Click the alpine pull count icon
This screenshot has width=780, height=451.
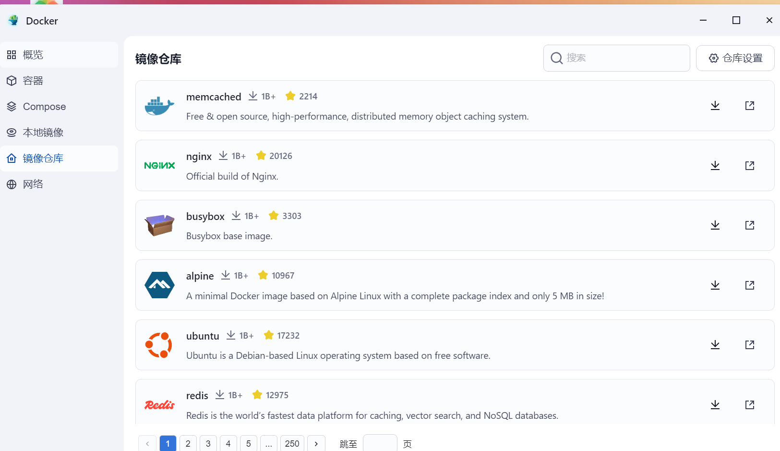226,275
